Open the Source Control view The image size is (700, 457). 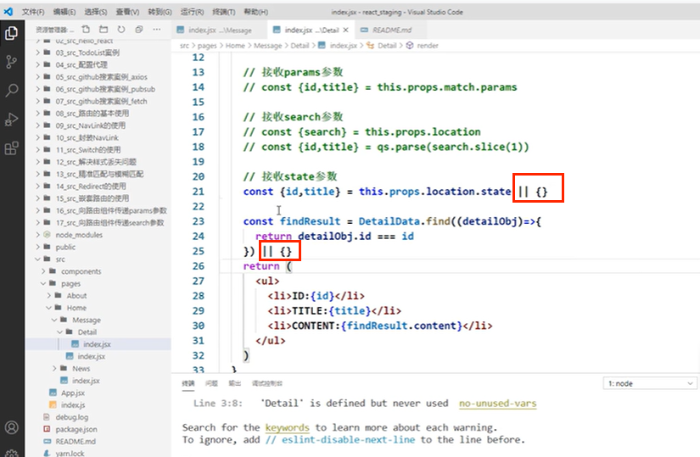[12, 62]
